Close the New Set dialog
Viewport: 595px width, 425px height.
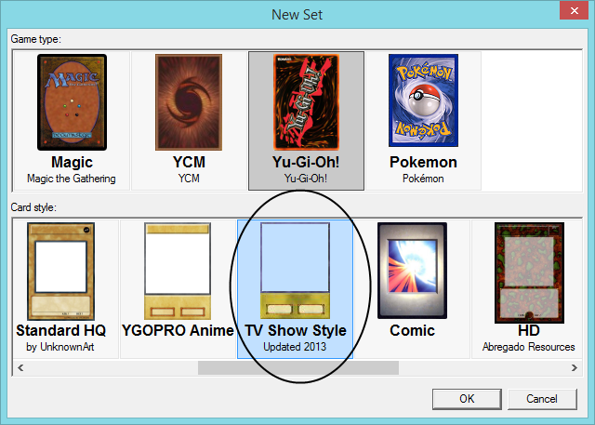point(575,10)
